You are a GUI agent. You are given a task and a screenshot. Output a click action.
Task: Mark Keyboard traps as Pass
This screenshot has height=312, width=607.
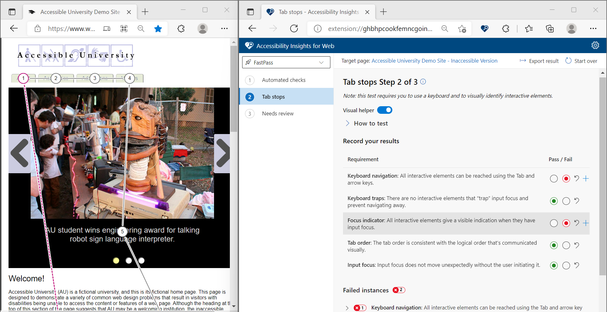coord(554,201)
